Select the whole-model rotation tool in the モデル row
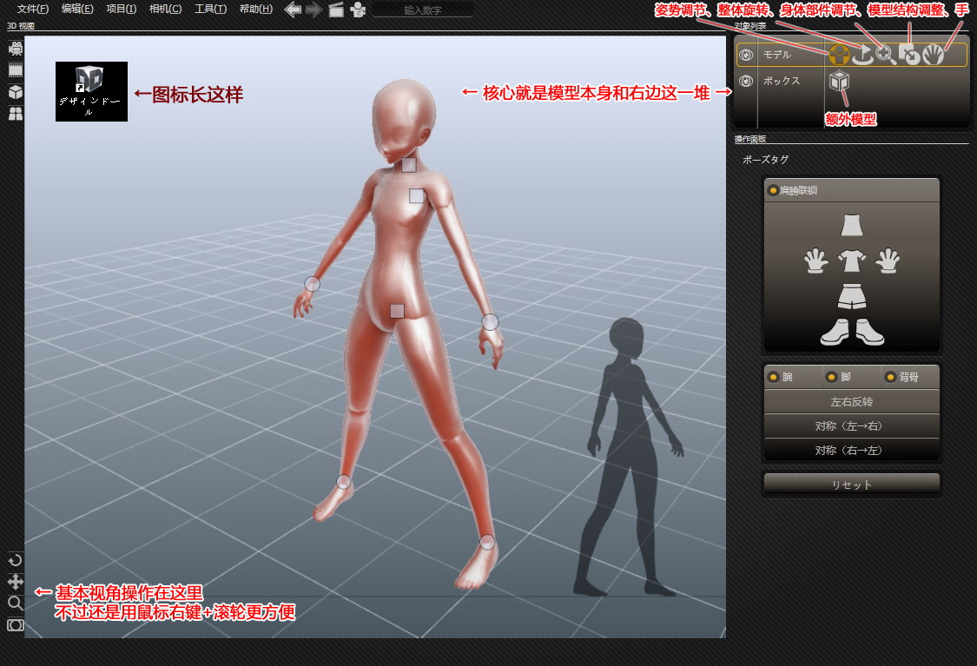 coord(862,54)
